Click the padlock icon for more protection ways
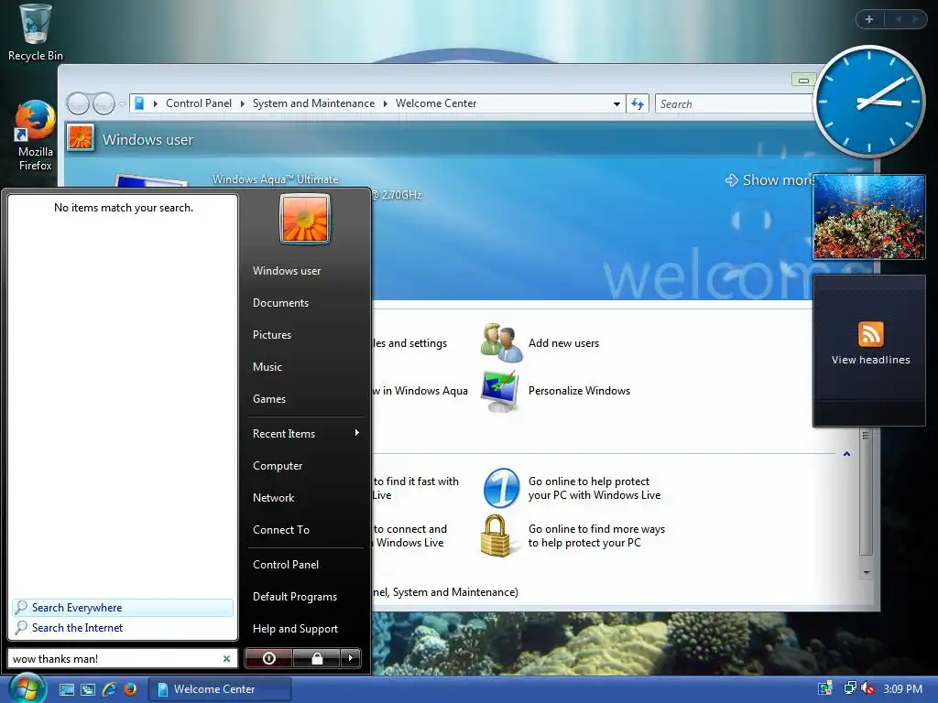Image resolution: width=938 pixels, height=703 pixels. (x=496, y=535)
